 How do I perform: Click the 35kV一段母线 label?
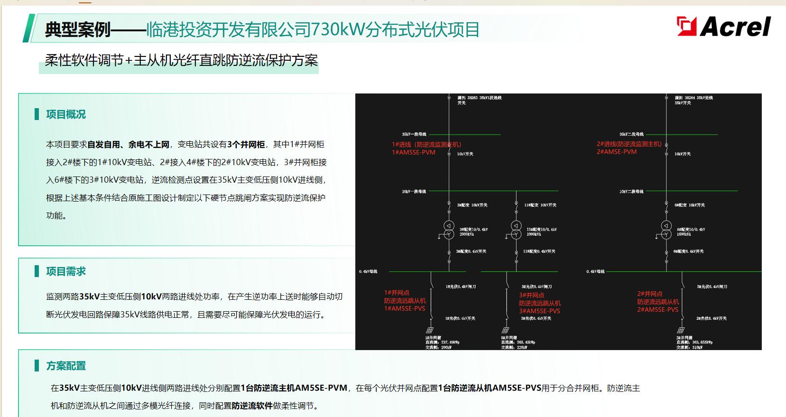[x=414, y=134]
